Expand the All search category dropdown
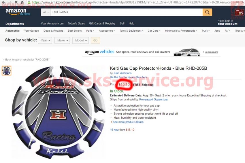The width and height of the screenshot is (245, 163). point(46,12)
